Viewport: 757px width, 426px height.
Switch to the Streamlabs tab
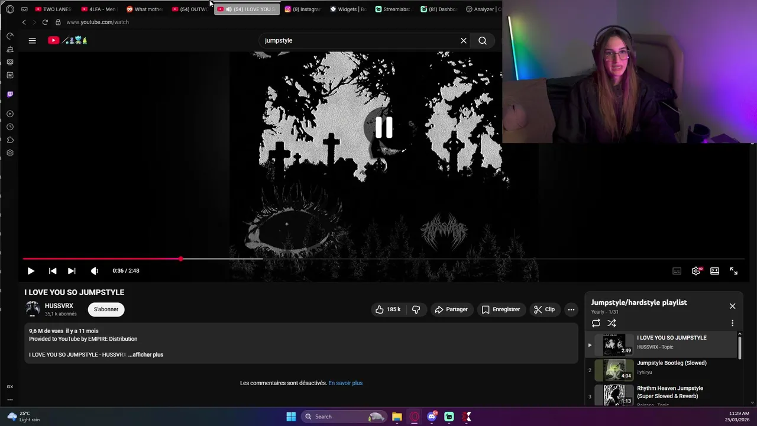393,9
